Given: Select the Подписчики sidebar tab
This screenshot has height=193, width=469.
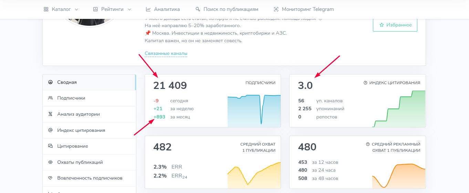Looking at the screenshot, I should [x=89, y=98].
